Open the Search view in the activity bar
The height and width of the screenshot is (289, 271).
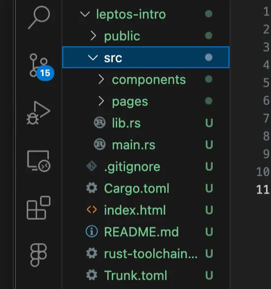(39, 17)
